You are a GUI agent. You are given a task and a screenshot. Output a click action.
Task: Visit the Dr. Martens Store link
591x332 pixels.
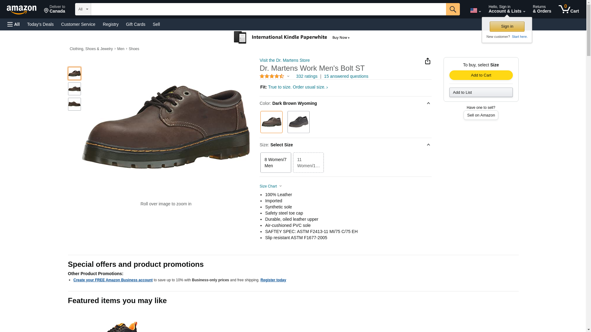(284, 60)
